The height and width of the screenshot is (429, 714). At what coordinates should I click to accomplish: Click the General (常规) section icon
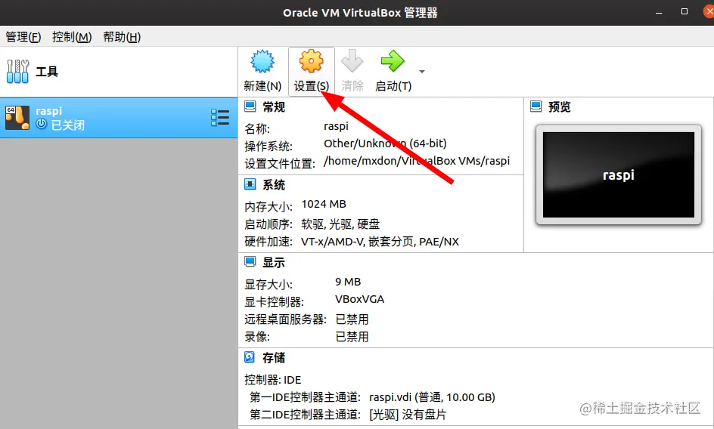coord(250,106)
